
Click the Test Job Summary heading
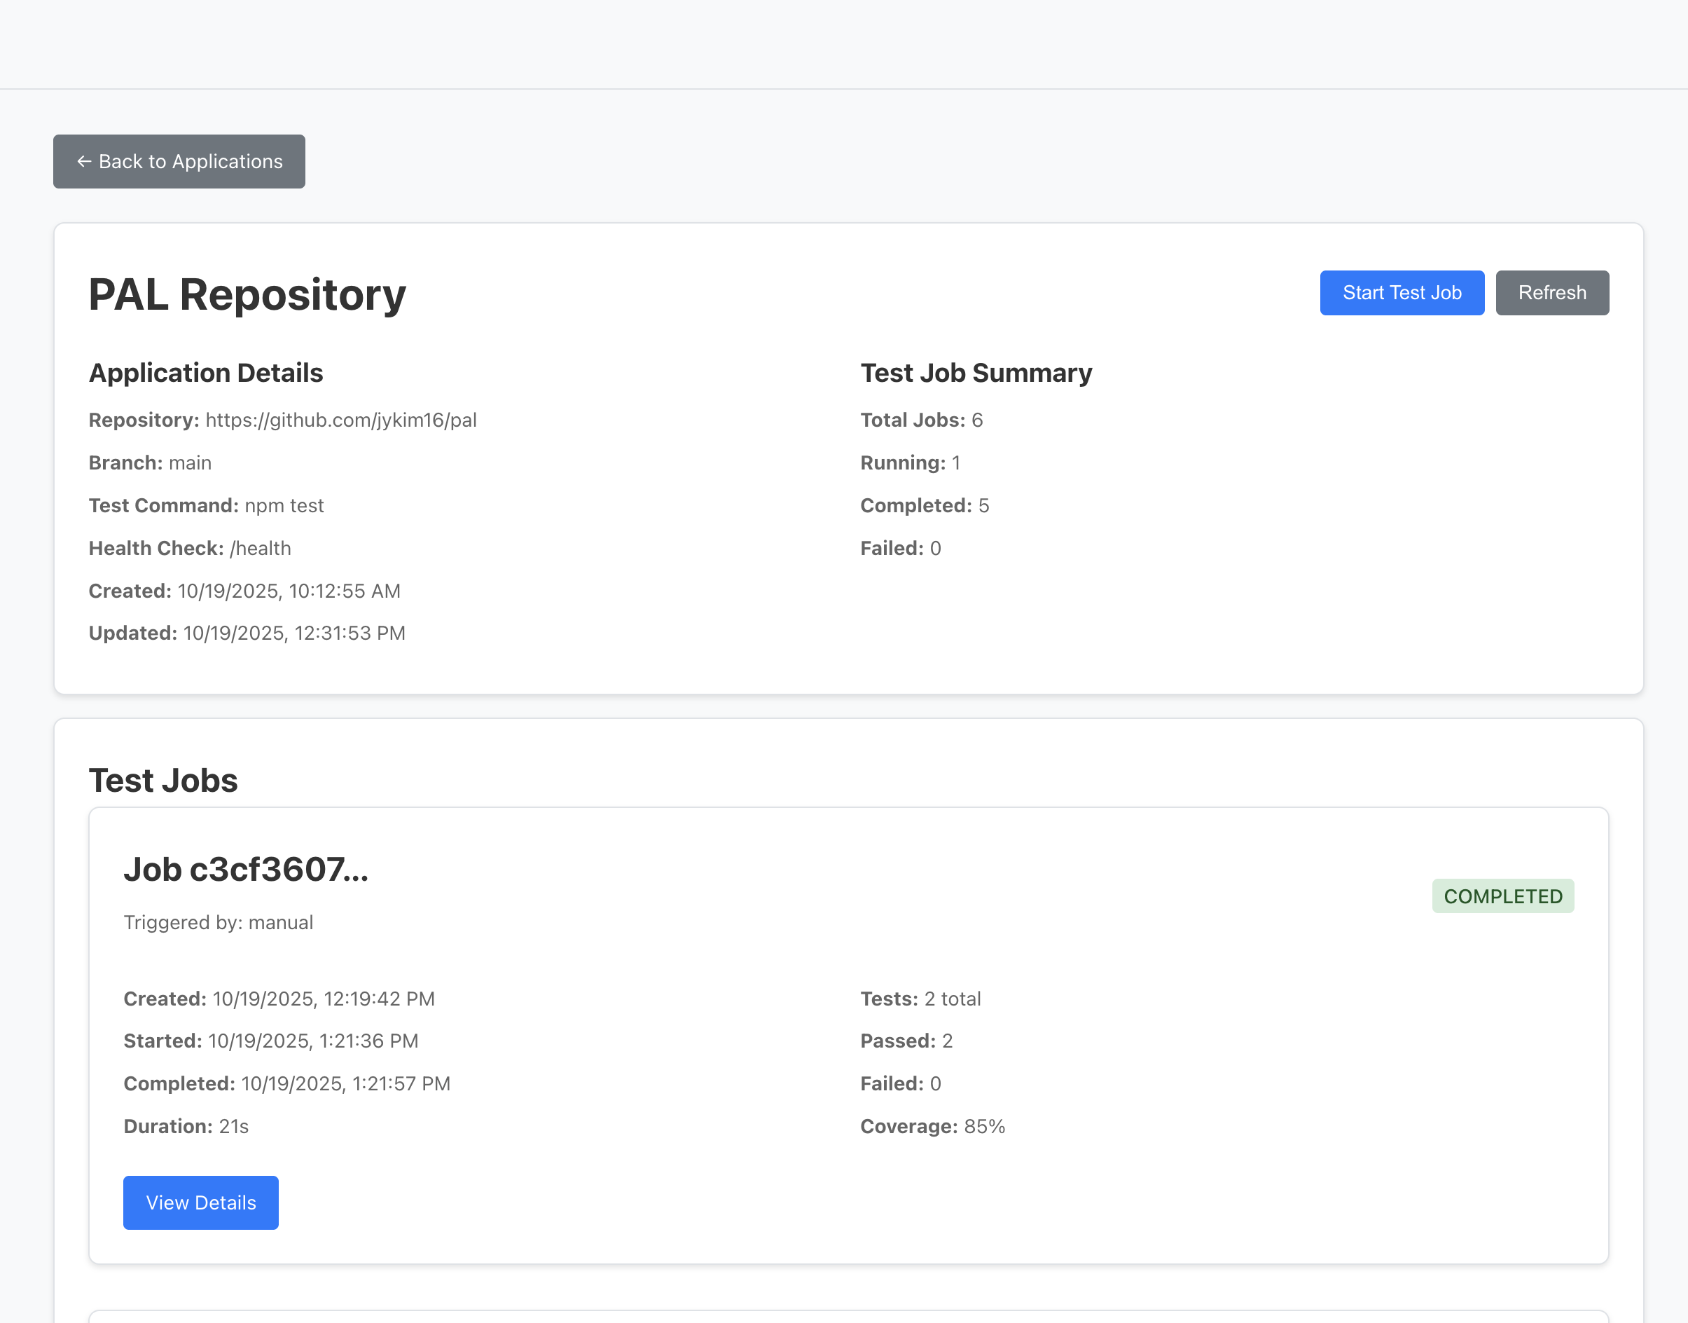976,373
